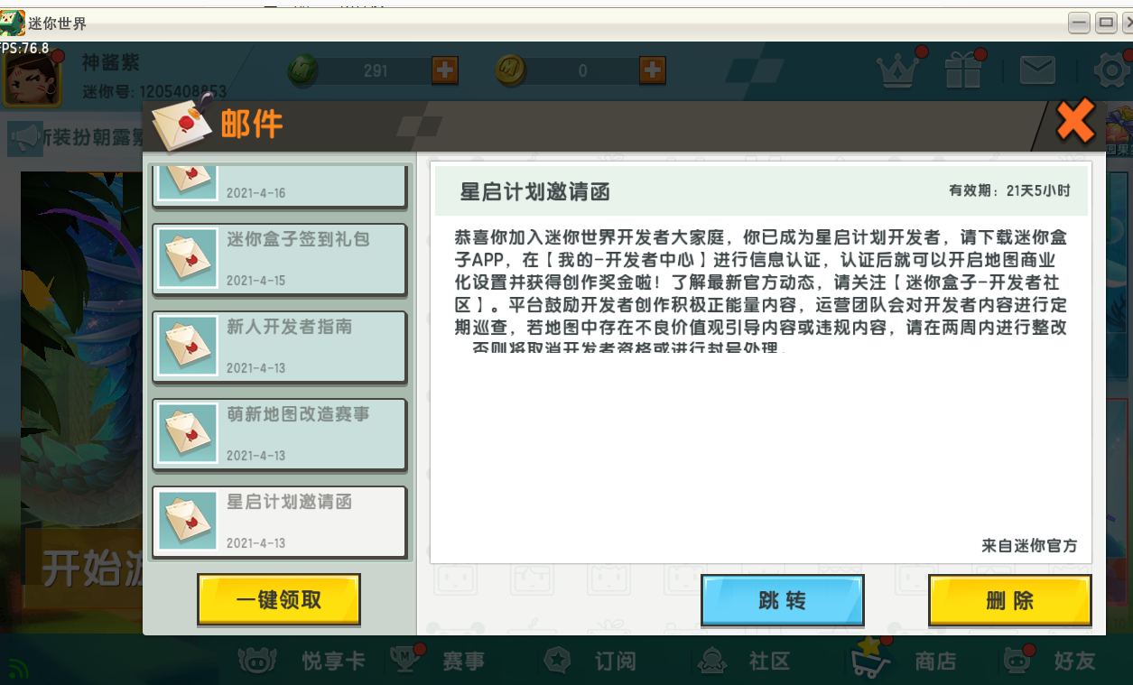The image size is (1133, 685).
Task: Click the yellow 删除 button
Action: tap(1009, 600)
